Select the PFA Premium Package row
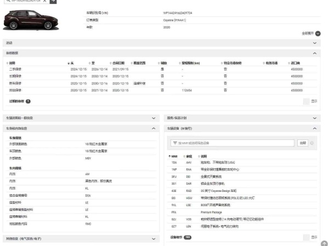This screenshot has height=246, width=329. [x=242, y=212]
